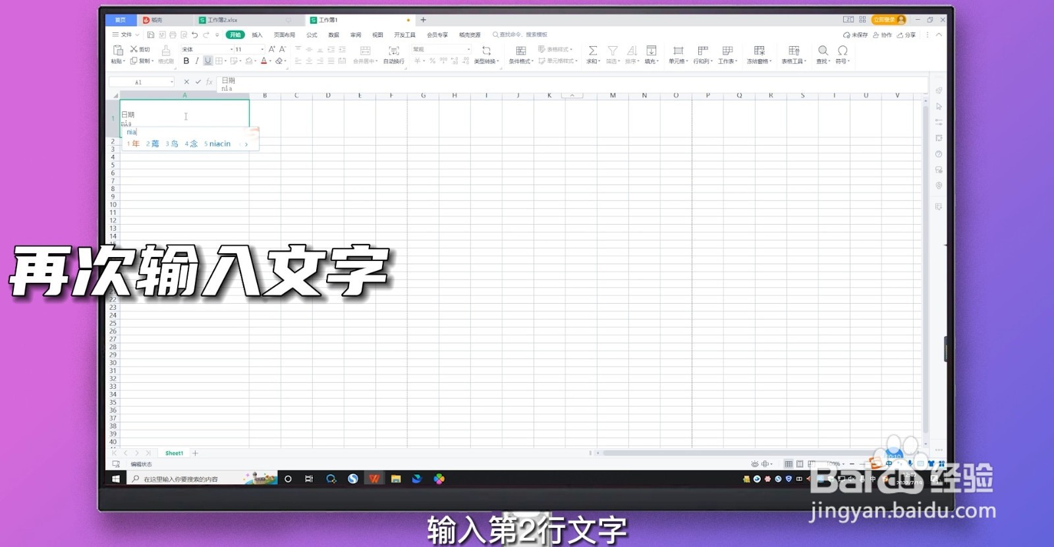1054x547 pixels.
Task: Click the login (立即登录) button
Action: click(x=888, y=20)
